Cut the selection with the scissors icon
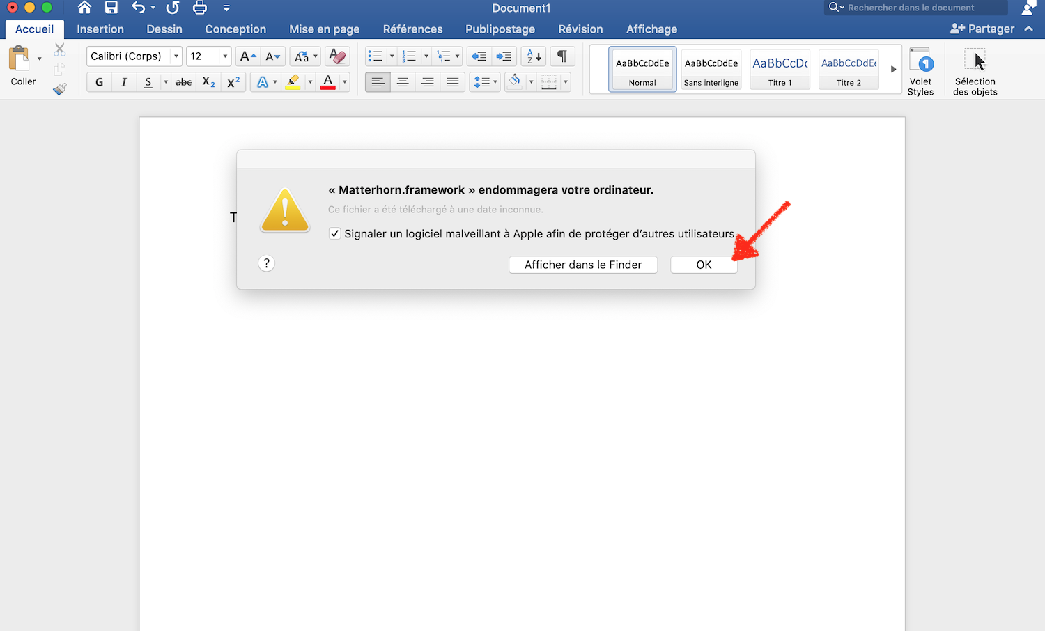The width and height of the screenshot is (1045, 631). tap(60, 50)
